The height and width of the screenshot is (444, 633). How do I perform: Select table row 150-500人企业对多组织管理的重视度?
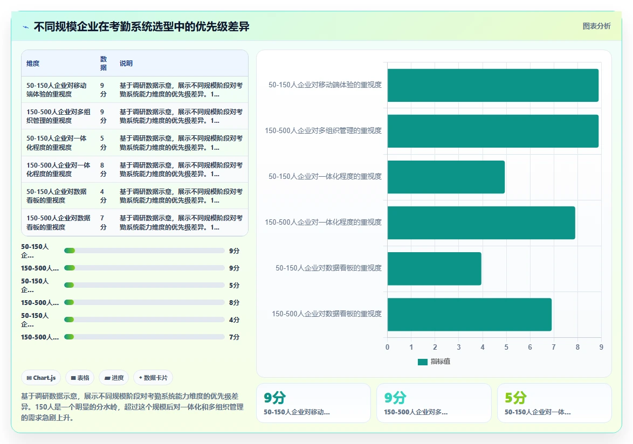click(135, 116)
